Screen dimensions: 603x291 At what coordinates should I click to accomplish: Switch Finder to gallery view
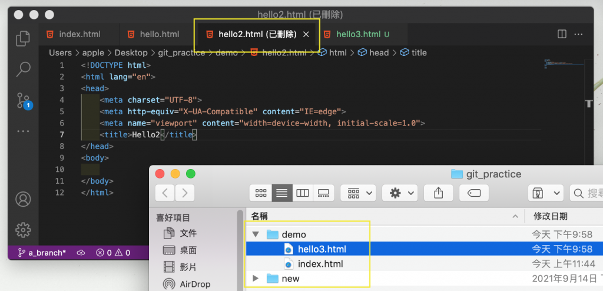323,193
